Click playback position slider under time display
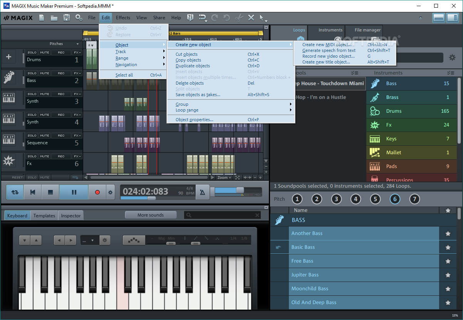Image resolution: width=463 pixels, height=320 pixels. (x=152, y=198)
